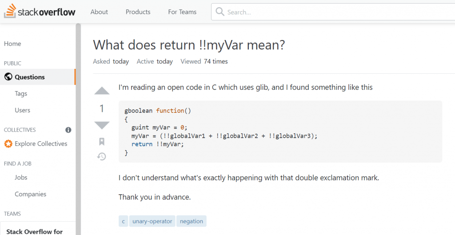Viewport: 455px width, 235px height.
Task: Open the Jobs listing
Action: 21,177
